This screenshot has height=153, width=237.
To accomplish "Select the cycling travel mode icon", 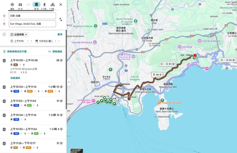I will (52, 5).
